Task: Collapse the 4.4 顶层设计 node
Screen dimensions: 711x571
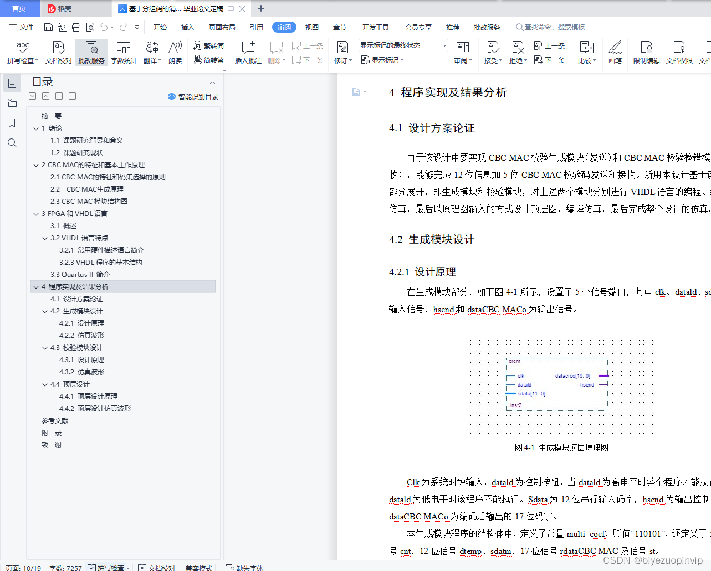Action: pyautogui.click(x=45, y=384)
